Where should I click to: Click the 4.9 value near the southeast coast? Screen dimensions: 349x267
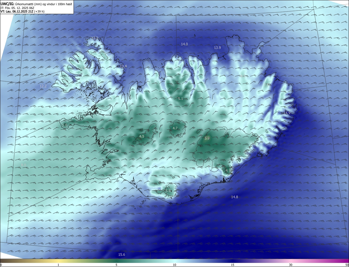(x=228, y=170)
